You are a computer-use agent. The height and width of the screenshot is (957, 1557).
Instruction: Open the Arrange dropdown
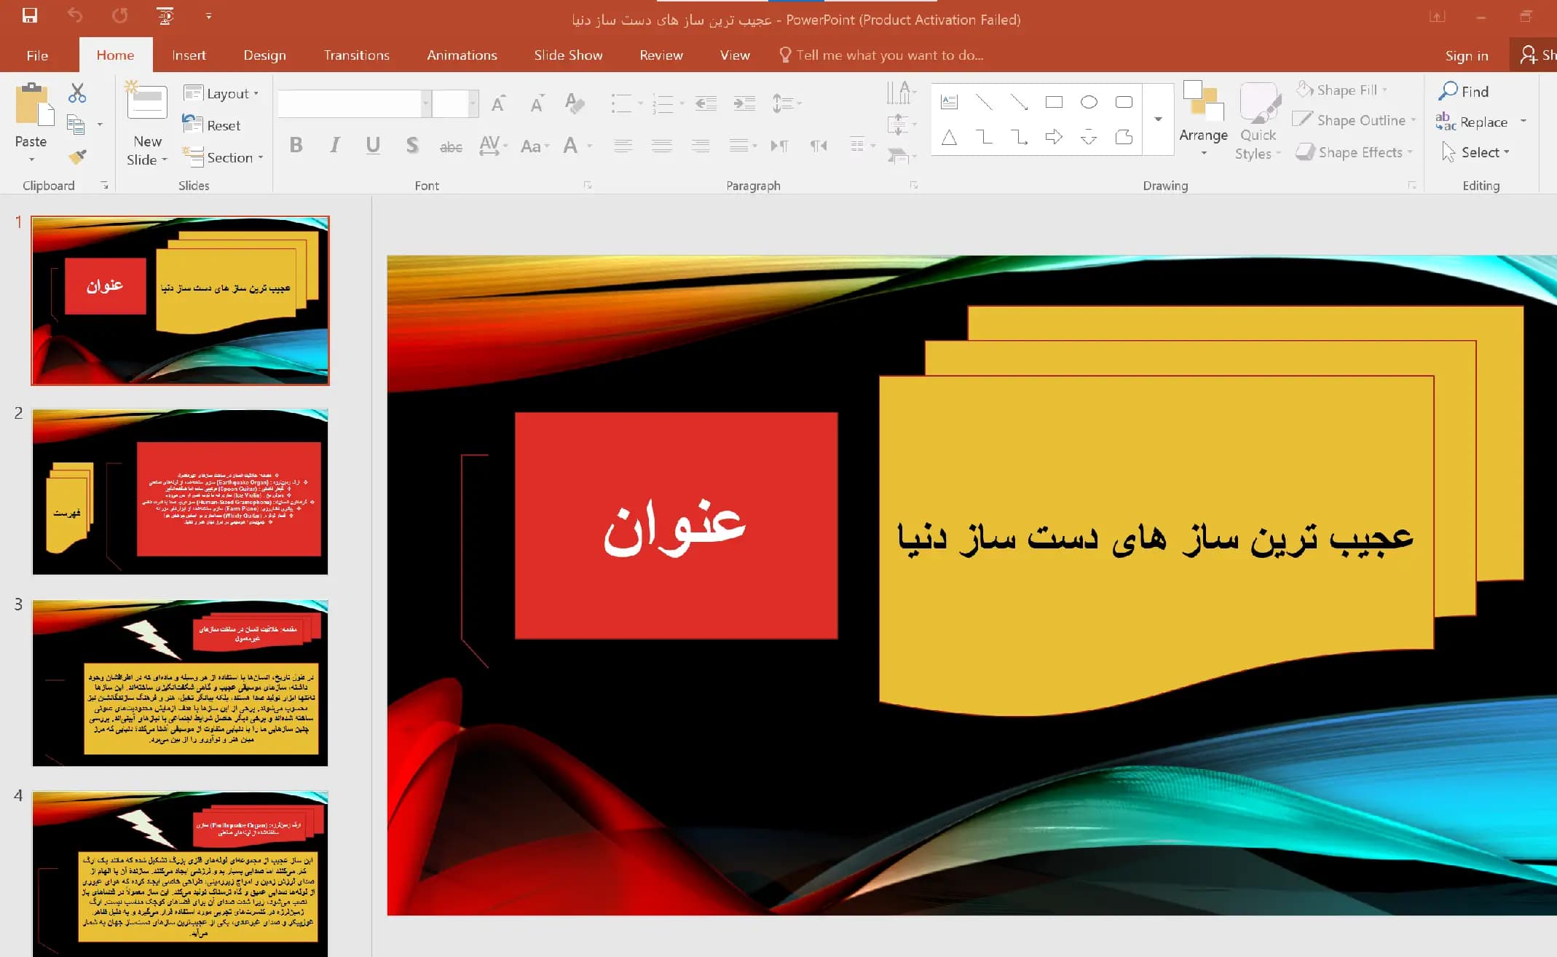(1203, 120)
